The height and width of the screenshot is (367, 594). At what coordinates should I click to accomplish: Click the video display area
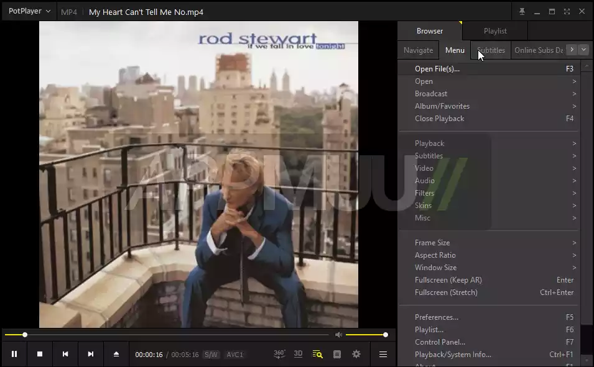tap(198, 174)
